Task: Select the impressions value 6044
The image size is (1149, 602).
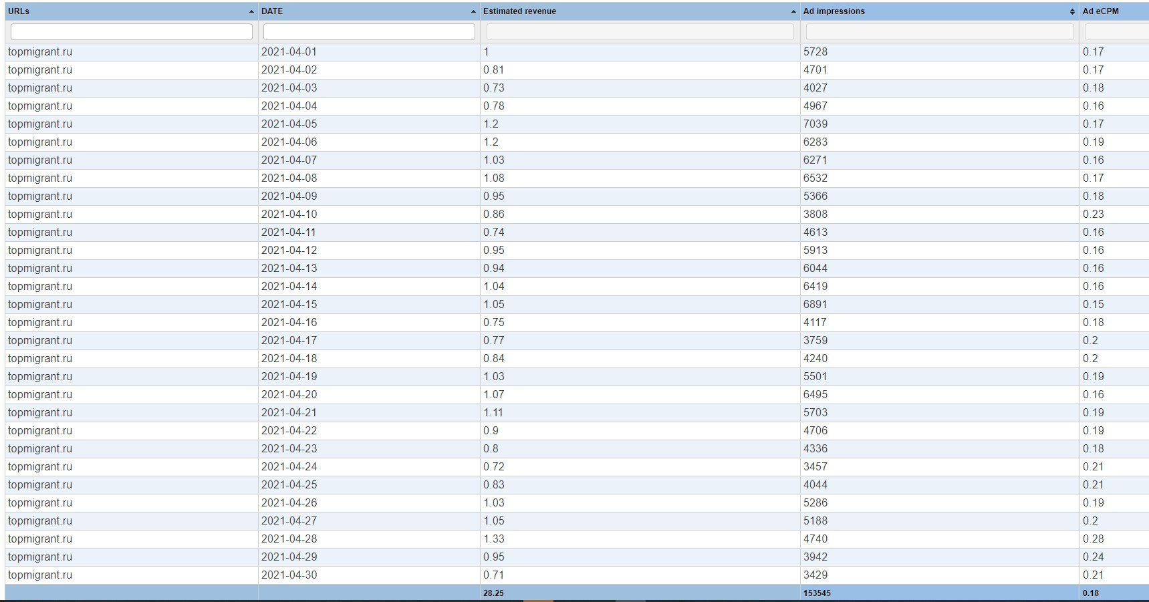Action: pyautogui.click(x=815, y=269)
